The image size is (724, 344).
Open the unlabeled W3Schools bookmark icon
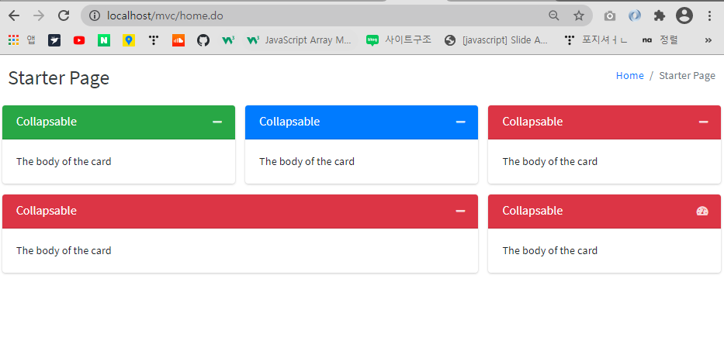point(228,40)
